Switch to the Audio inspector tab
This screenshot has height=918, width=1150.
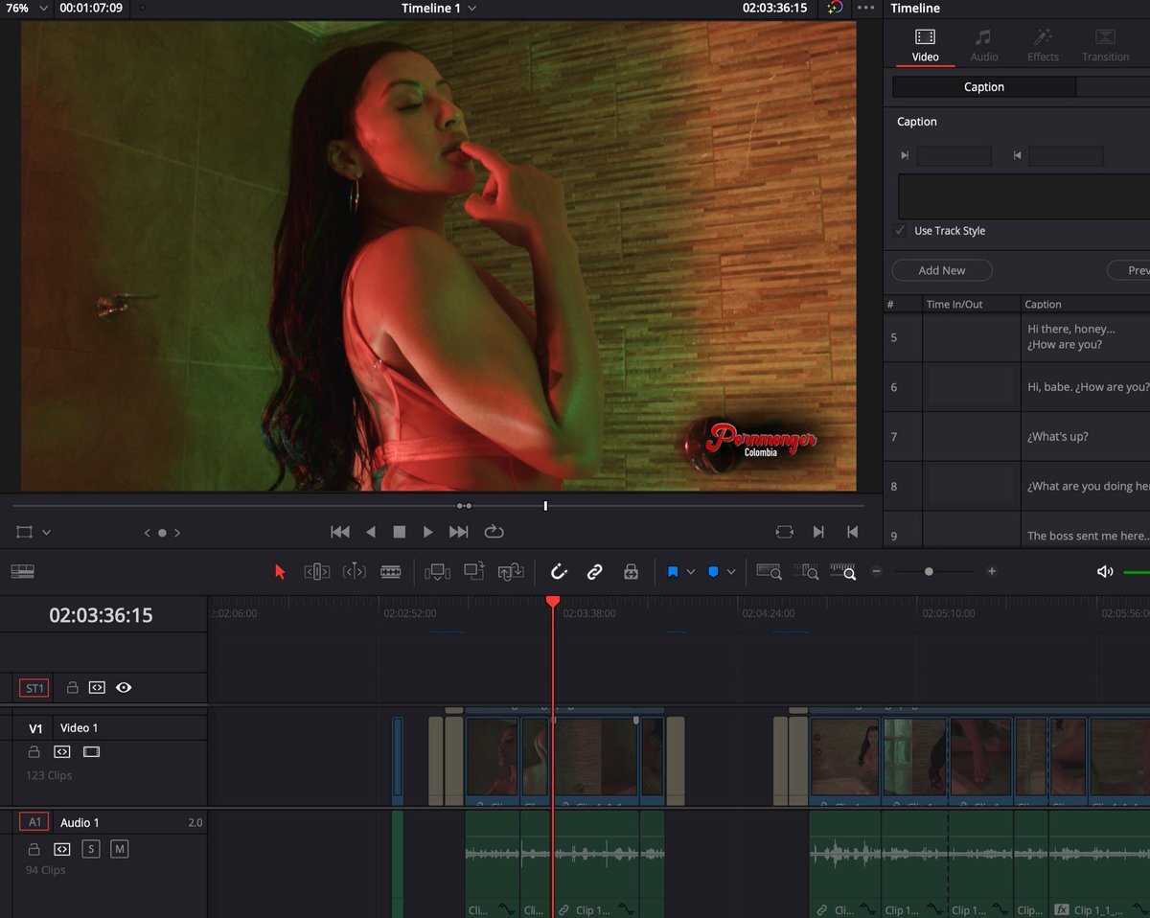click(983, 44)
